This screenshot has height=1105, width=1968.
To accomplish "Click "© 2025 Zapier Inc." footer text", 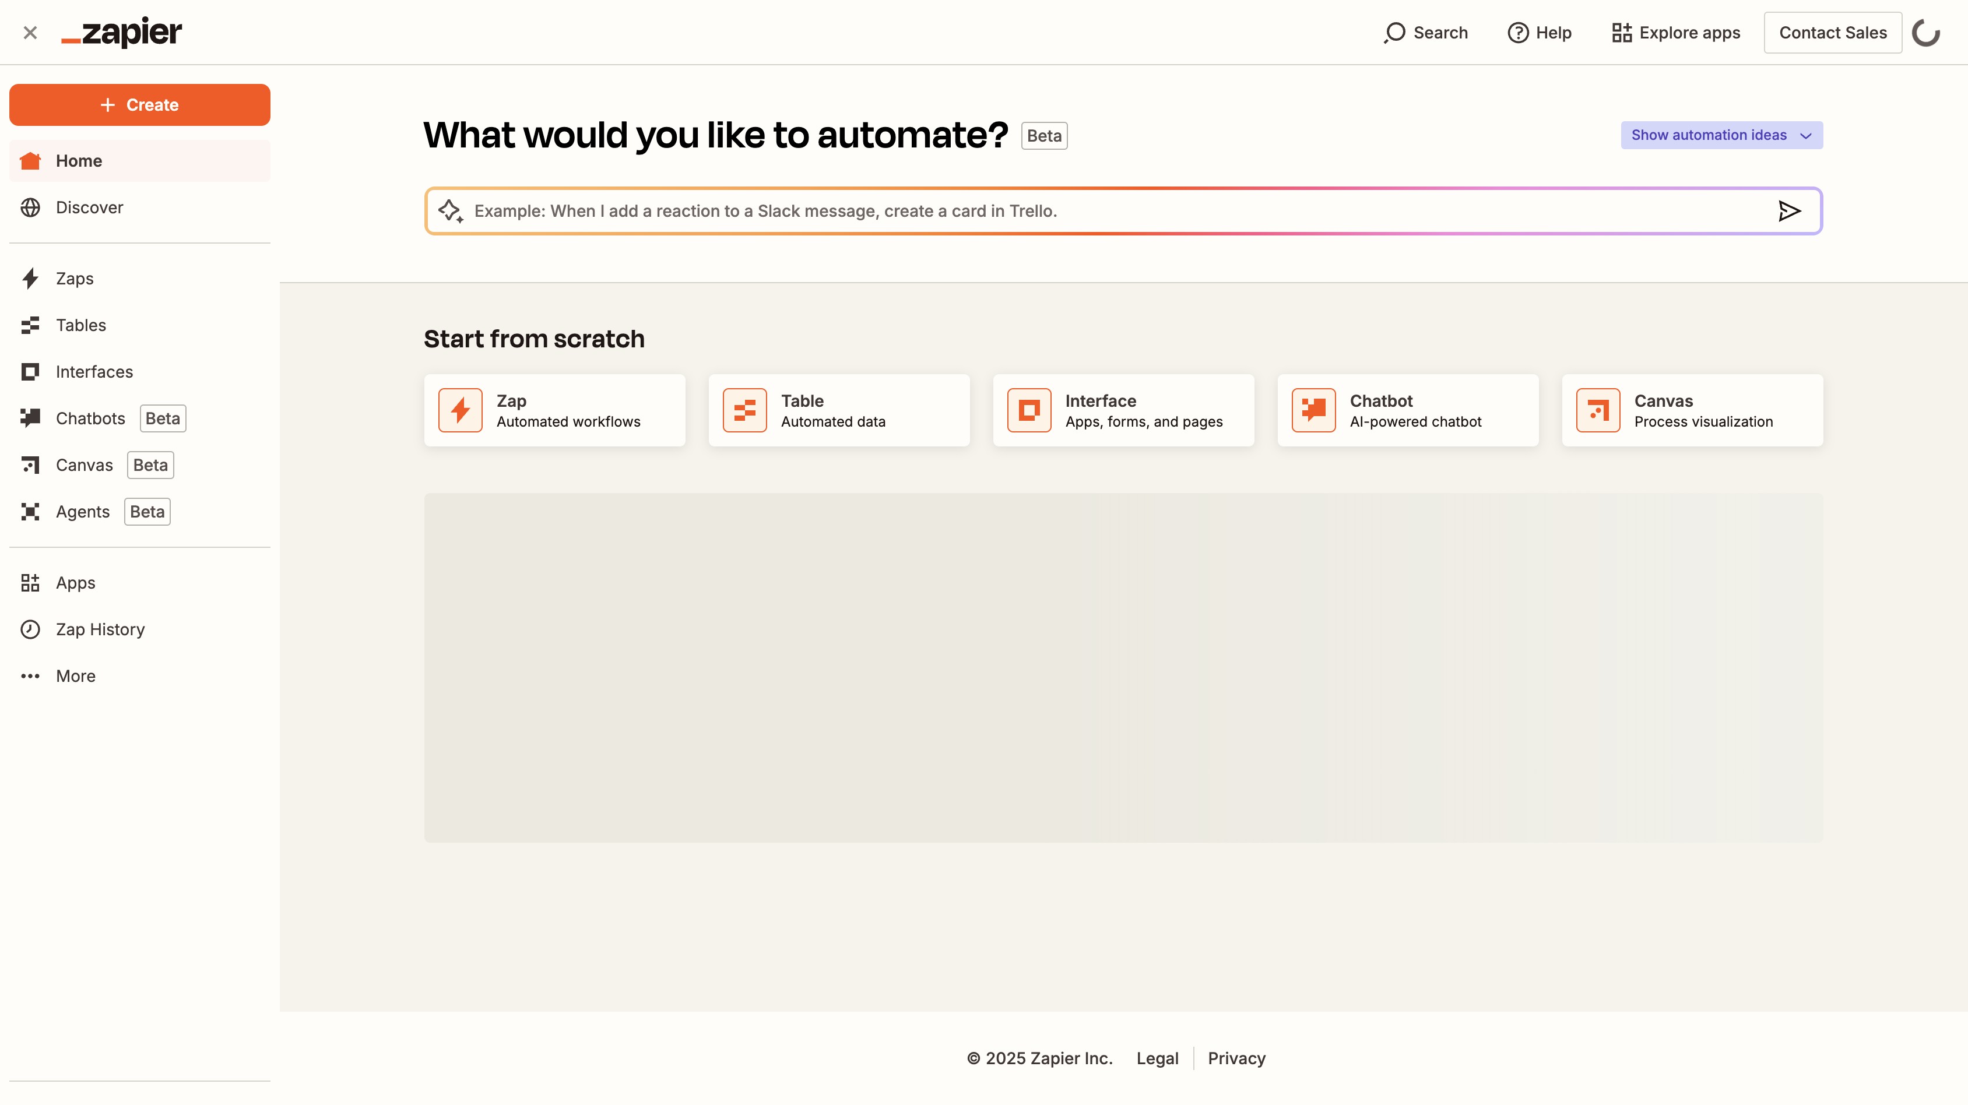I will tap(1039, 1058).
